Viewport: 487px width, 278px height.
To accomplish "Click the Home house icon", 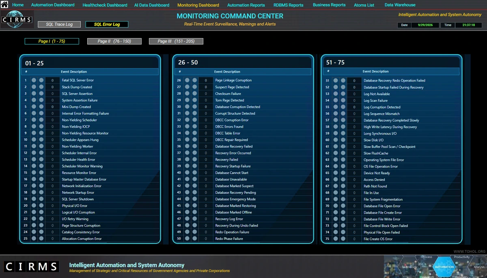I will tap(5, 5).
